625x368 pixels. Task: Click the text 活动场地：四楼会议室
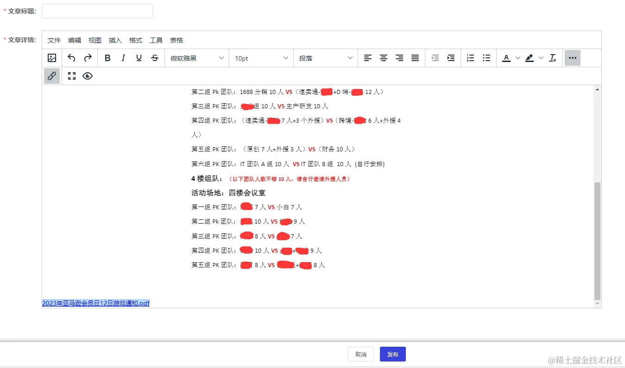click(x=228, y=193)
